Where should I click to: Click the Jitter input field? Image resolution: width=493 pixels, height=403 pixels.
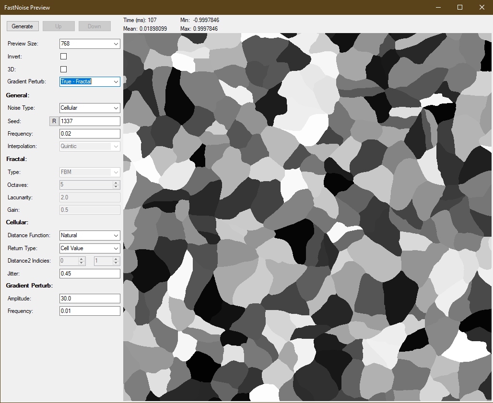pos(90,274)
